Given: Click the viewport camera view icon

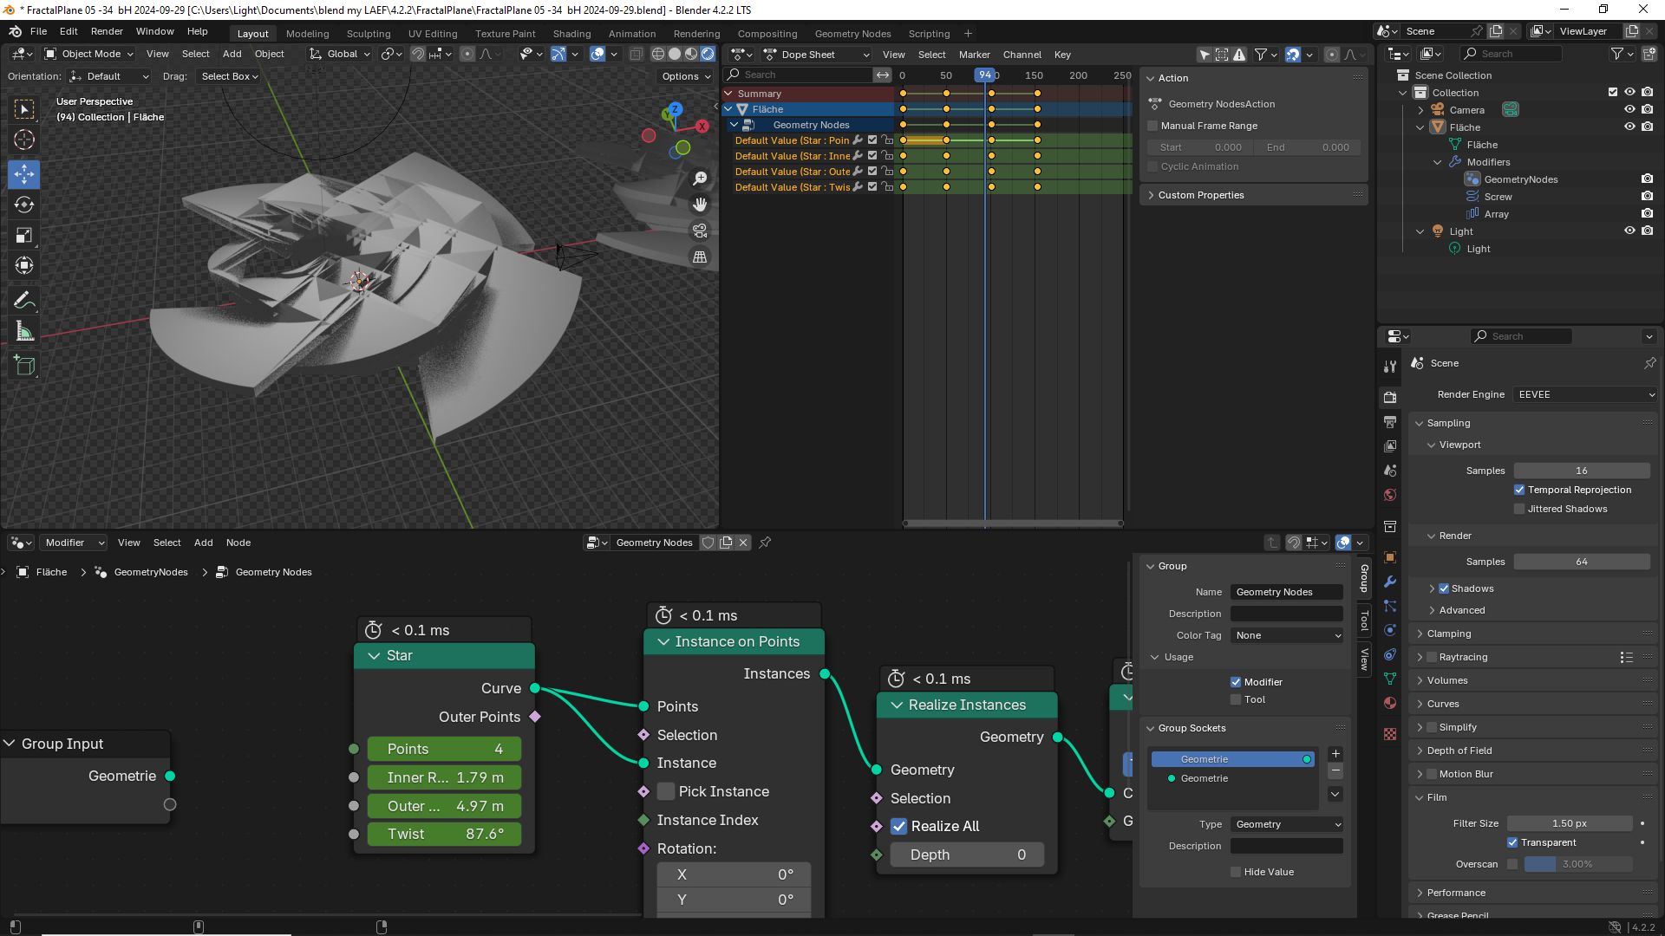Looking at the screenshot, I should (700, 231).
